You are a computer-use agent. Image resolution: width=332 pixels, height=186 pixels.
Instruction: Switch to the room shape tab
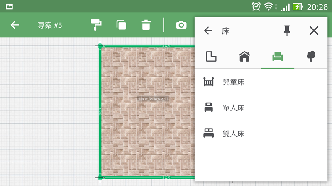tap(211, 57)
